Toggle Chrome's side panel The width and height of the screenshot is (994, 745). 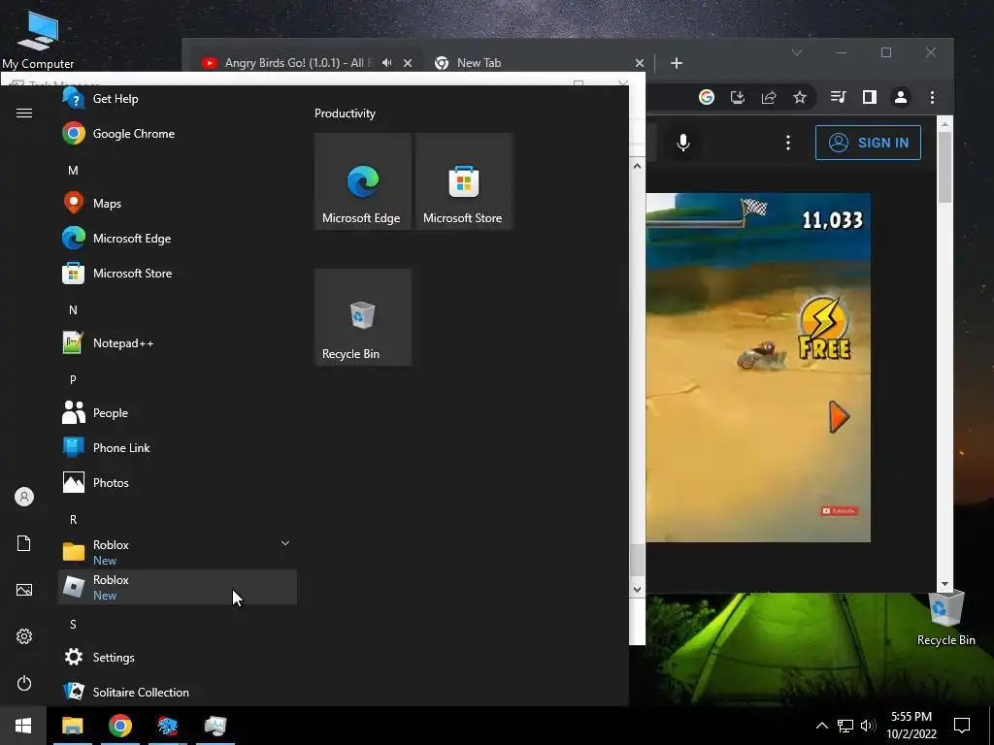pos(869,97)
